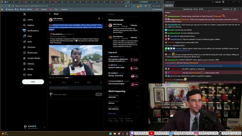
Task: Open hasanabi account switcher menu dots
Action: point(45,127)
